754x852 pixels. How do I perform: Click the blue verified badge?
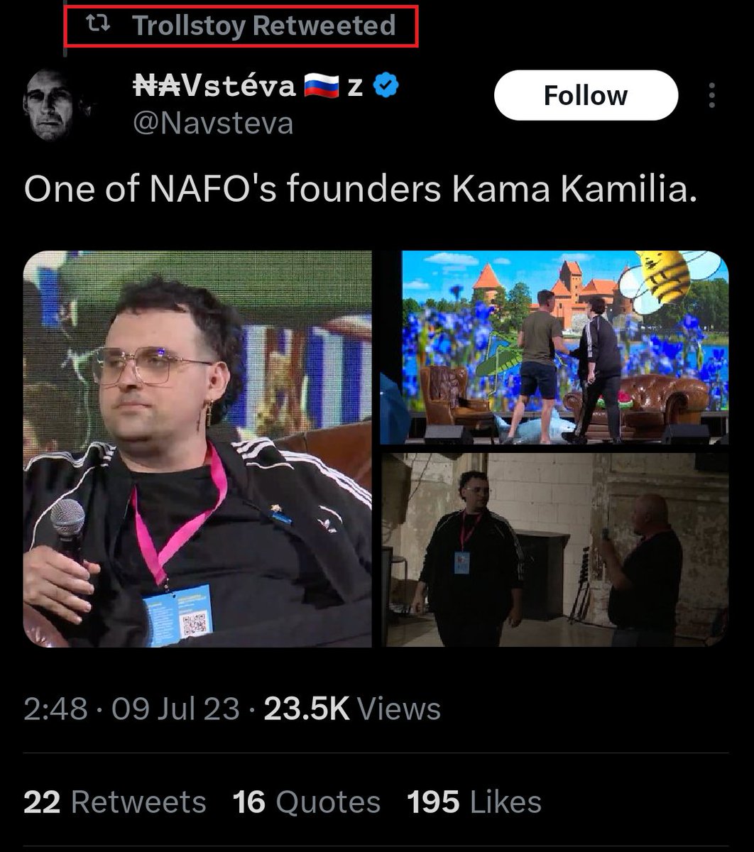pyautogui.click(x=386, y=87)
